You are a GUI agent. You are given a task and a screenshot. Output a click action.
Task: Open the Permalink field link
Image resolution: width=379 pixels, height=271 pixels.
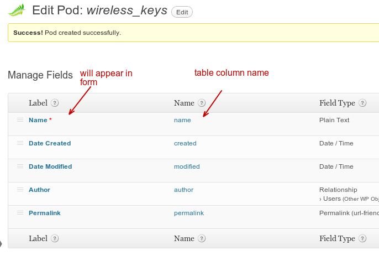click(45, 213)
